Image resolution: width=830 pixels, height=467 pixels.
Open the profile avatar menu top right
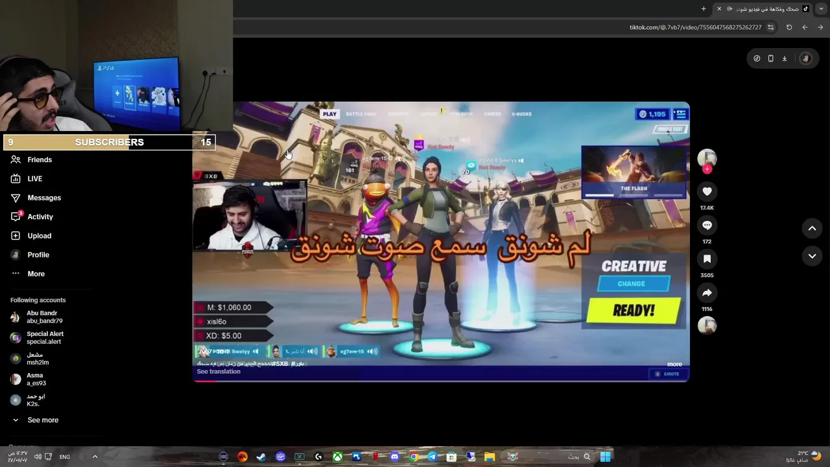pyautogui.click(x=805, y=58)
